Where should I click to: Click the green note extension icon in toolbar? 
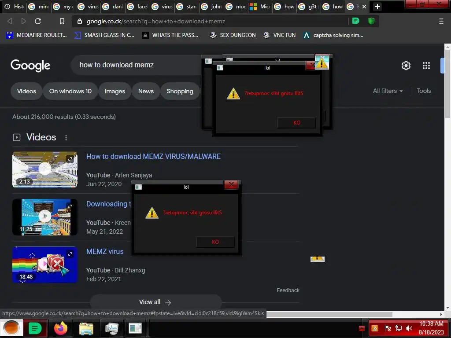[x=356, y=21]
